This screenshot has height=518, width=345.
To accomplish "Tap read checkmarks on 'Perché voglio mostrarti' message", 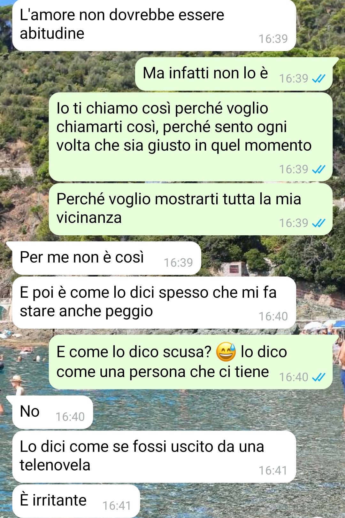I will point(318,223).
